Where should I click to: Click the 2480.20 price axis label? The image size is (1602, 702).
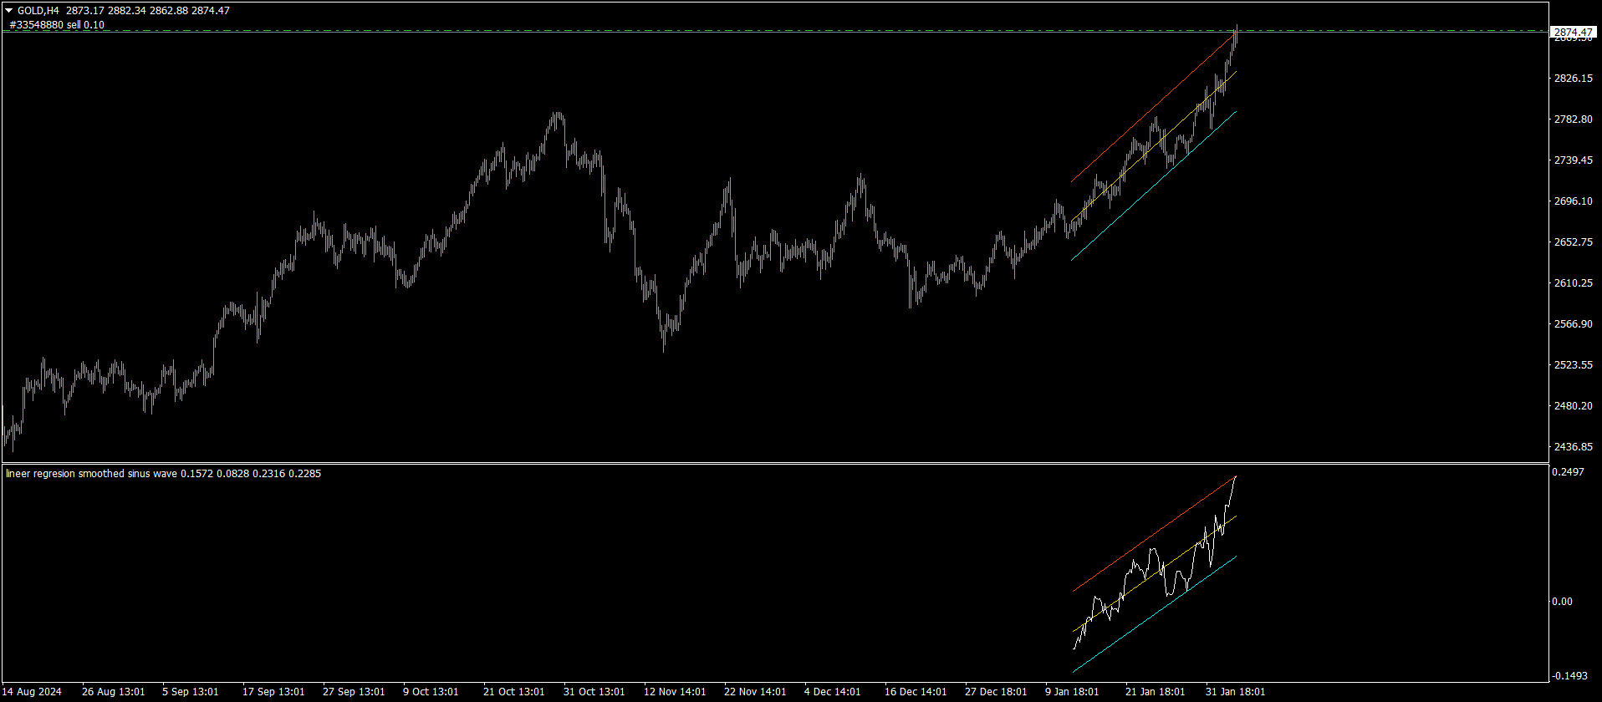(x=1573, y=406)
